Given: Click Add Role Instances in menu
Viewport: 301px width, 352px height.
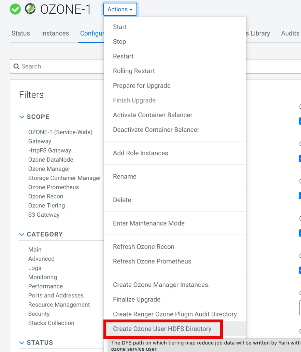Looking at the screenshot, I should 141,153.
